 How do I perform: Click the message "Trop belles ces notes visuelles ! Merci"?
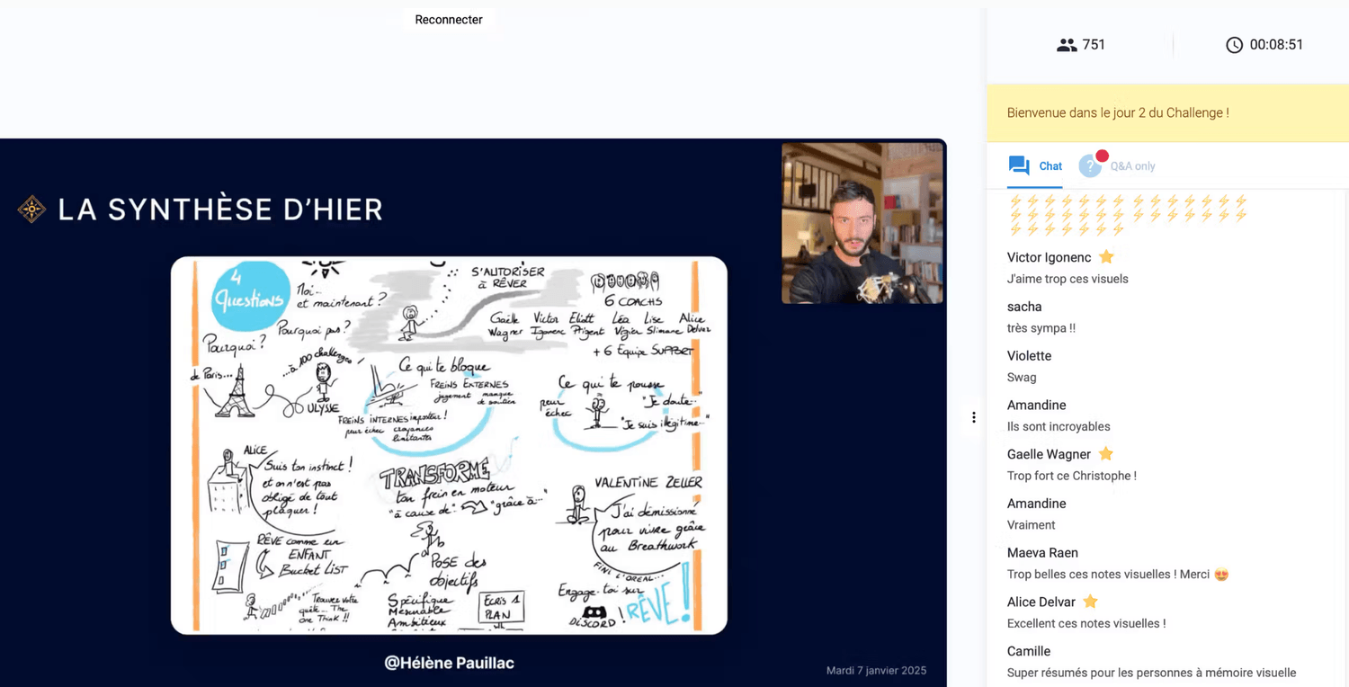(1108, 575)
